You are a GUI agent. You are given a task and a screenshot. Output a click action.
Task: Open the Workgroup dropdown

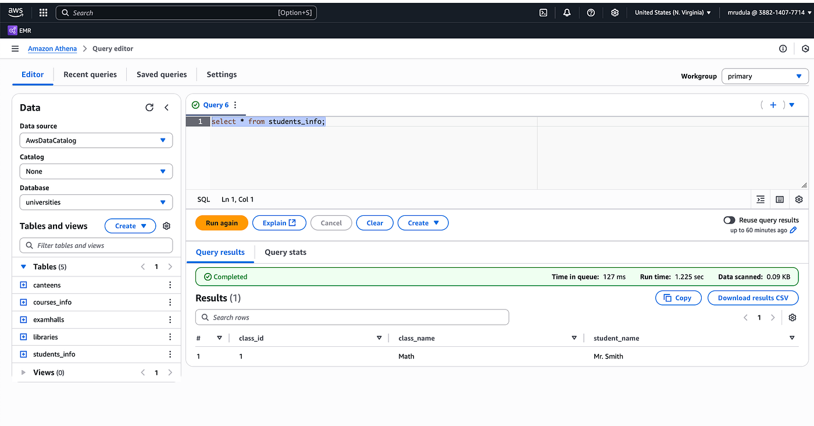click(x=765, y=76)
